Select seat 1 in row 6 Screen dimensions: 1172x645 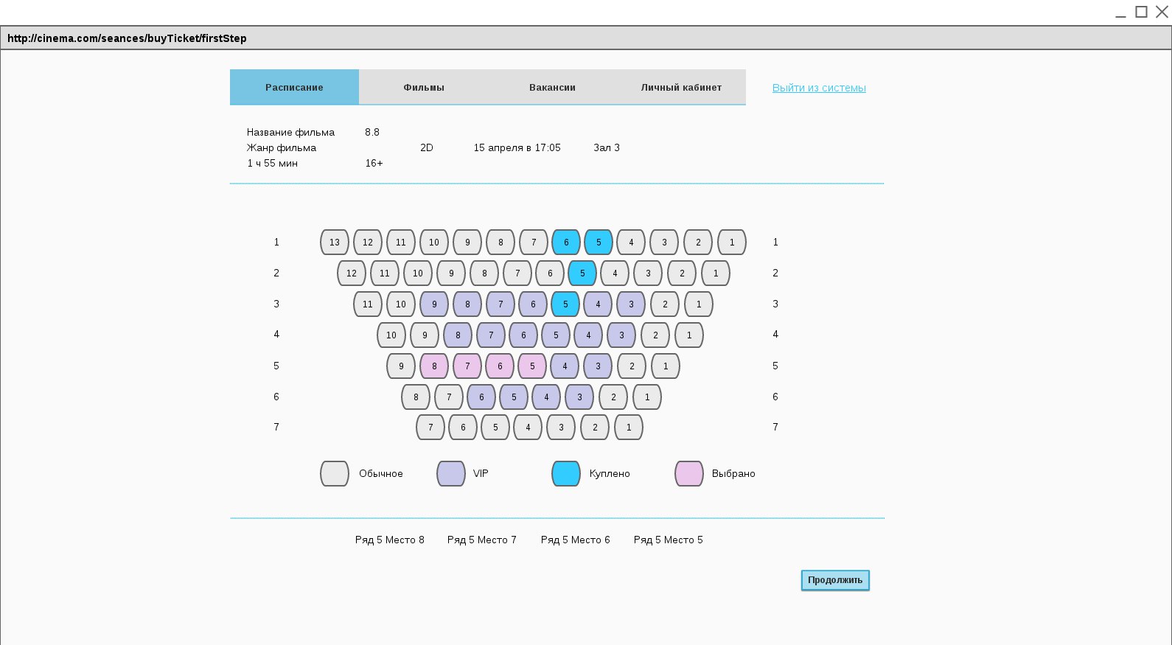coord(647,397)
